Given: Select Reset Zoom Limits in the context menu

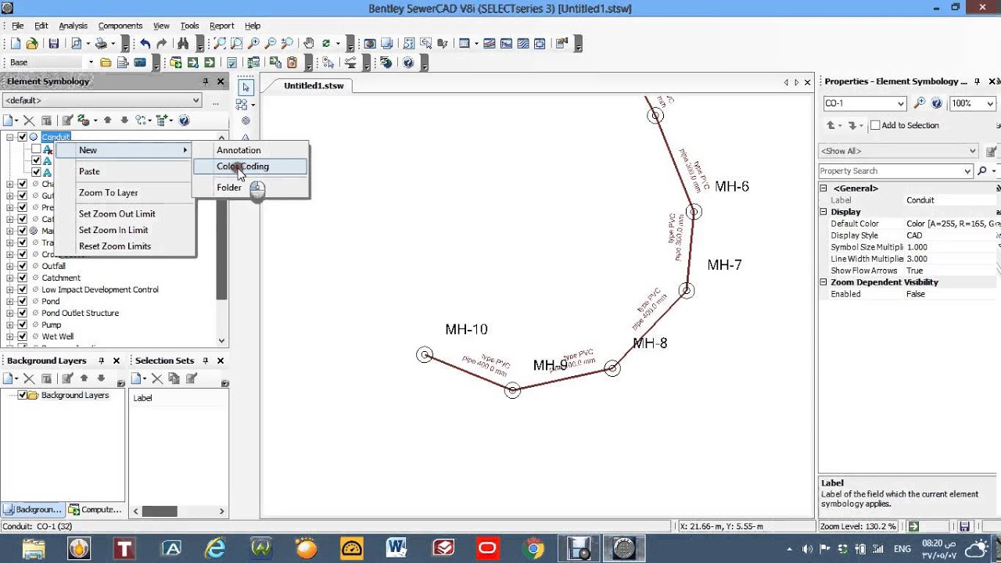Looking at the screenshot, I should pyautogui.click(x=114, y=246).
